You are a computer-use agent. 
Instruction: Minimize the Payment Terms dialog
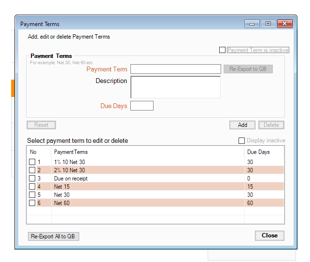pyautogui.click(x=252, y=24)
